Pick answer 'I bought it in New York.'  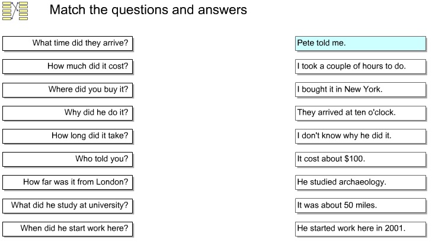coord(360,90)
